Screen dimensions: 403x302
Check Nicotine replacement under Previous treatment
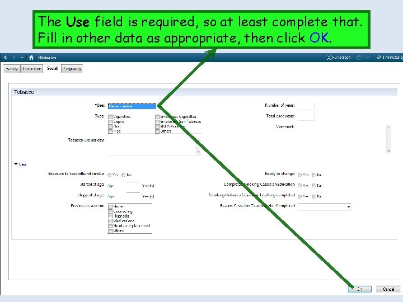[110, 226]
